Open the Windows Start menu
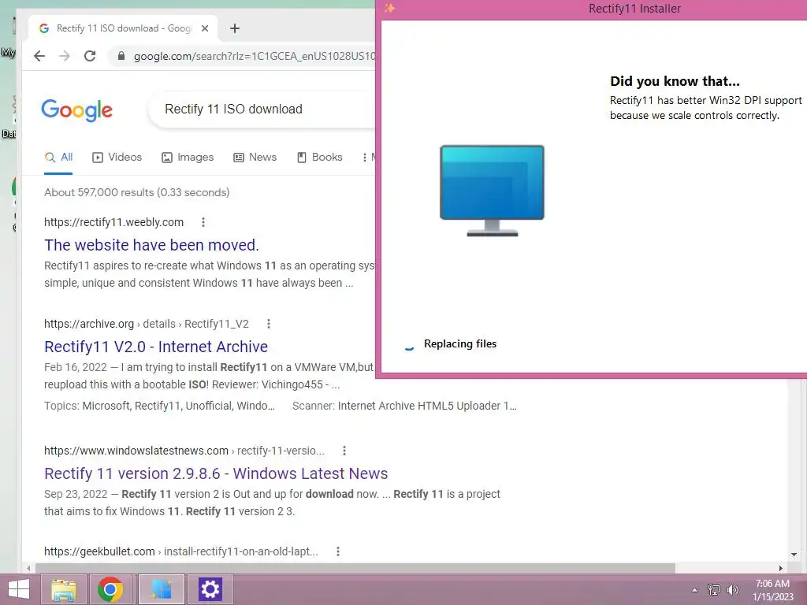Image resolution: width=807 pixels, height=605 pixels. (x=19, y=589)
